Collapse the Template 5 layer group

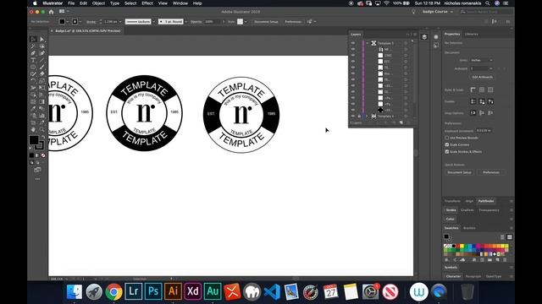(x=367, y=43)
